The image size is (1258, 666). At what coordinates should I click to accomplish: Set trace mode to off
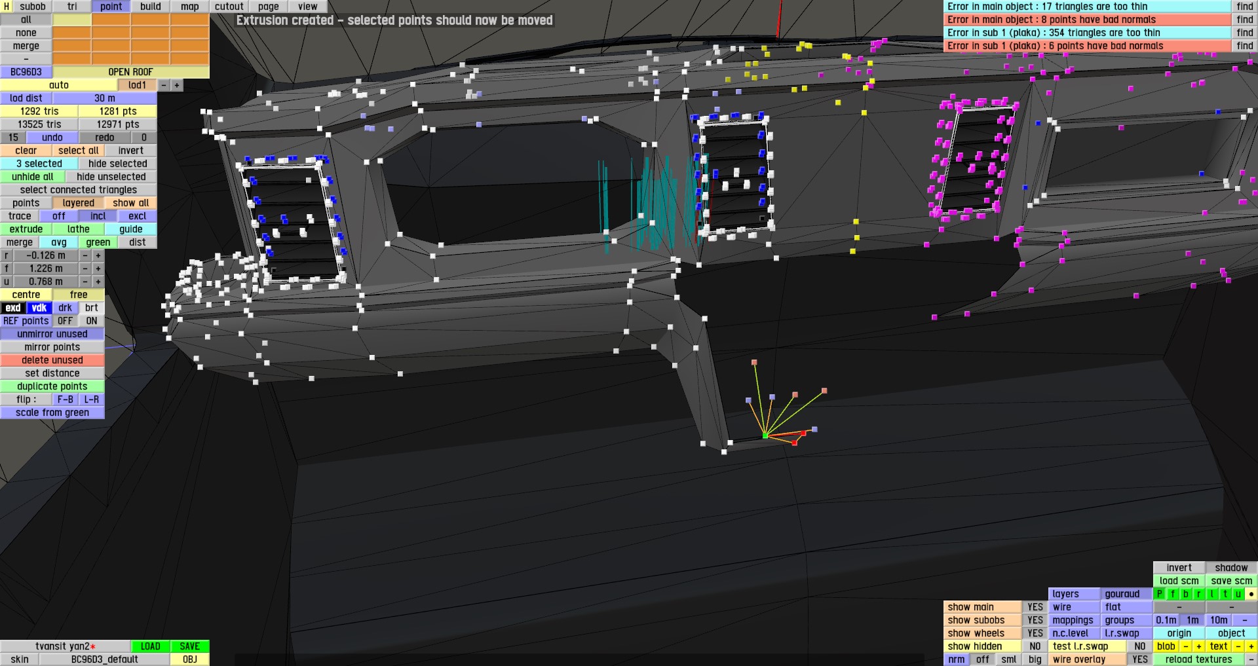point(59,216)
